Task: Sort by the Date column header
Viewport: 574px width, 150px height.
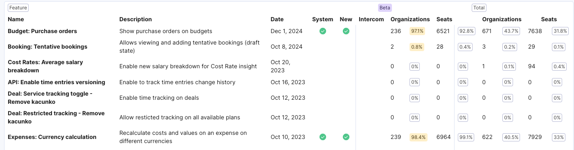Action: (277, 19)
